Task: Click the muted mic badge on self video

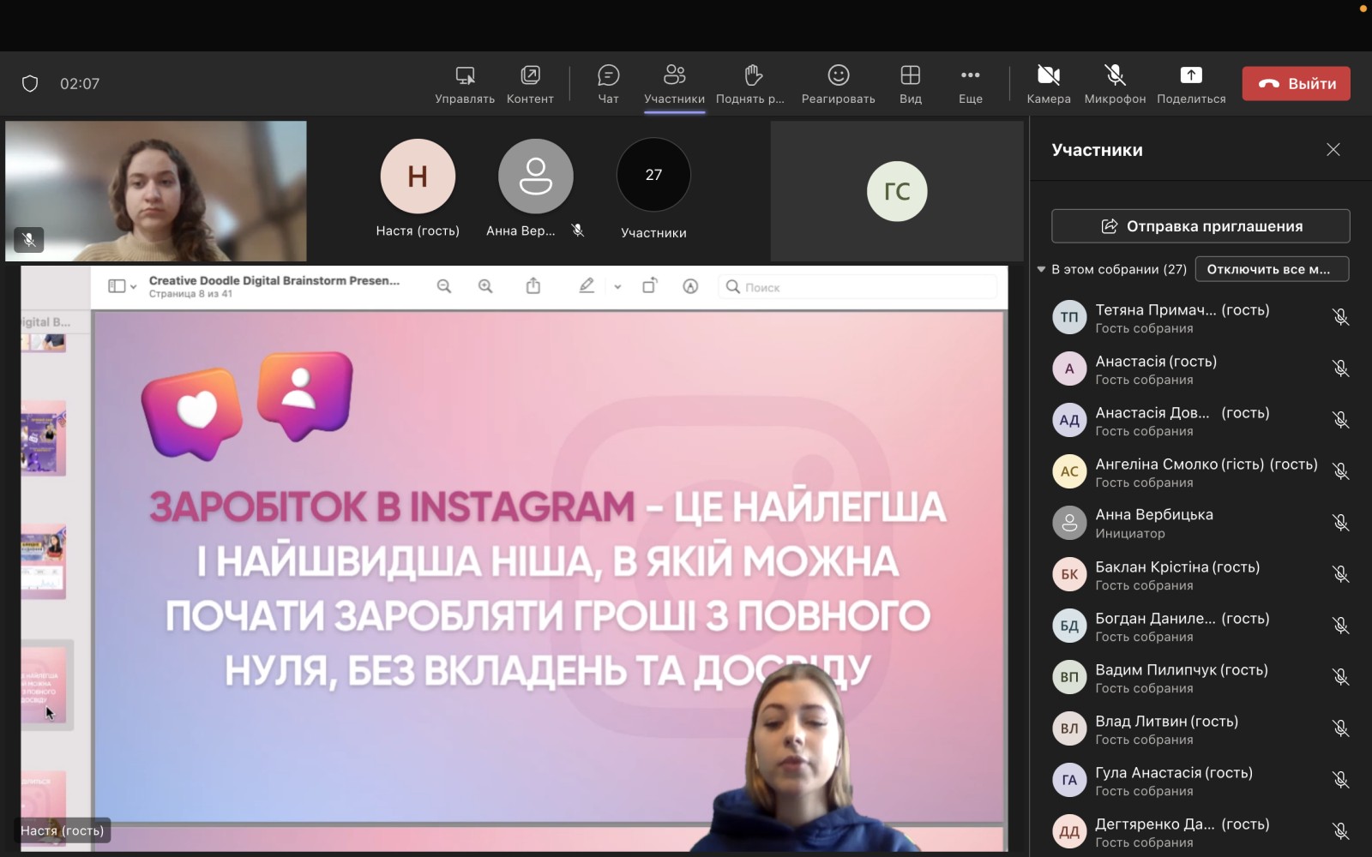Action: (x=28, y=240)
